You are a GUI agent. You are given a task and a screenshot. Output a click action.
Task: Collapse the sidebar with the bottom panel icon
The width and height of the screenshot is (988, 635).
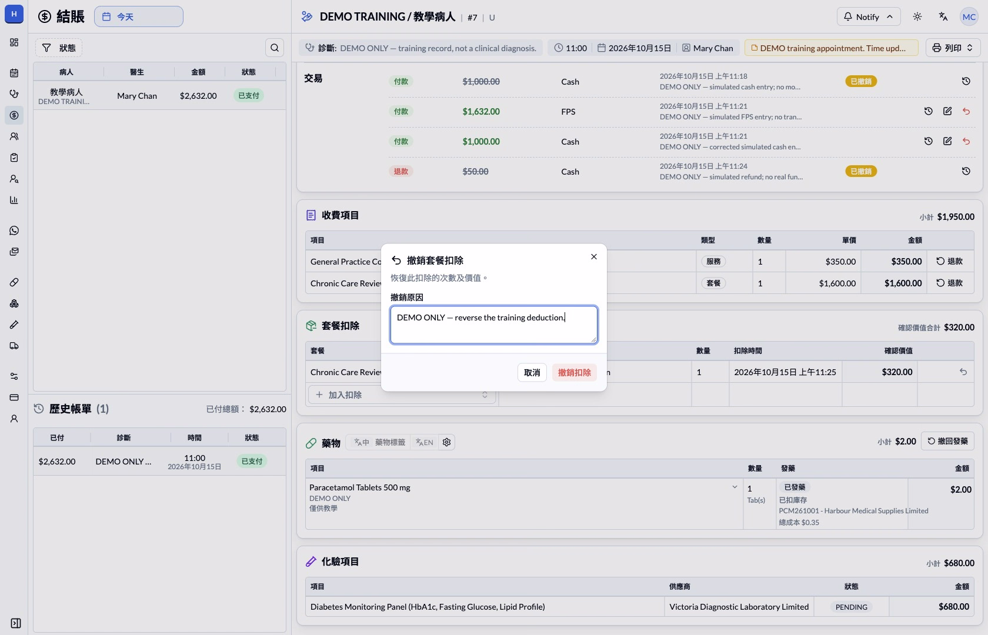(x=16, y=623)
